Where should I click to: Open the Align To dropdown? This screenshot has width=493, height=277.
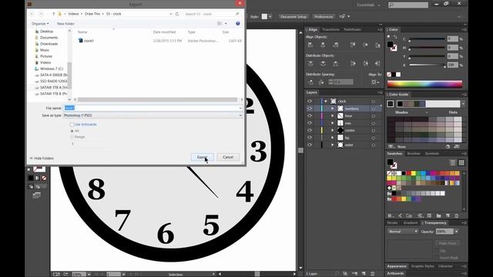(x=375, y=82)
